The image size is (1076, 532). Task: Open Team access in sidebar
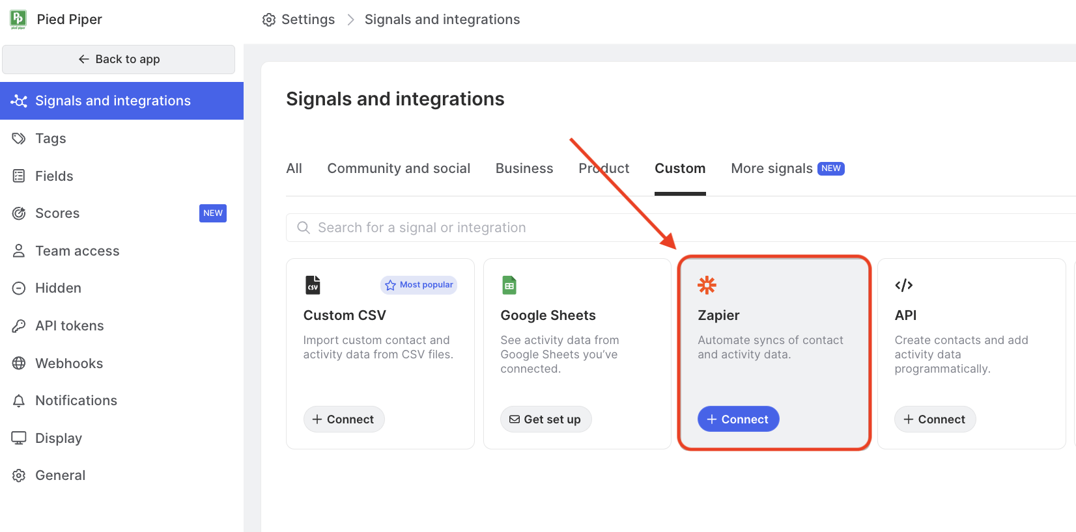[122, 250]
